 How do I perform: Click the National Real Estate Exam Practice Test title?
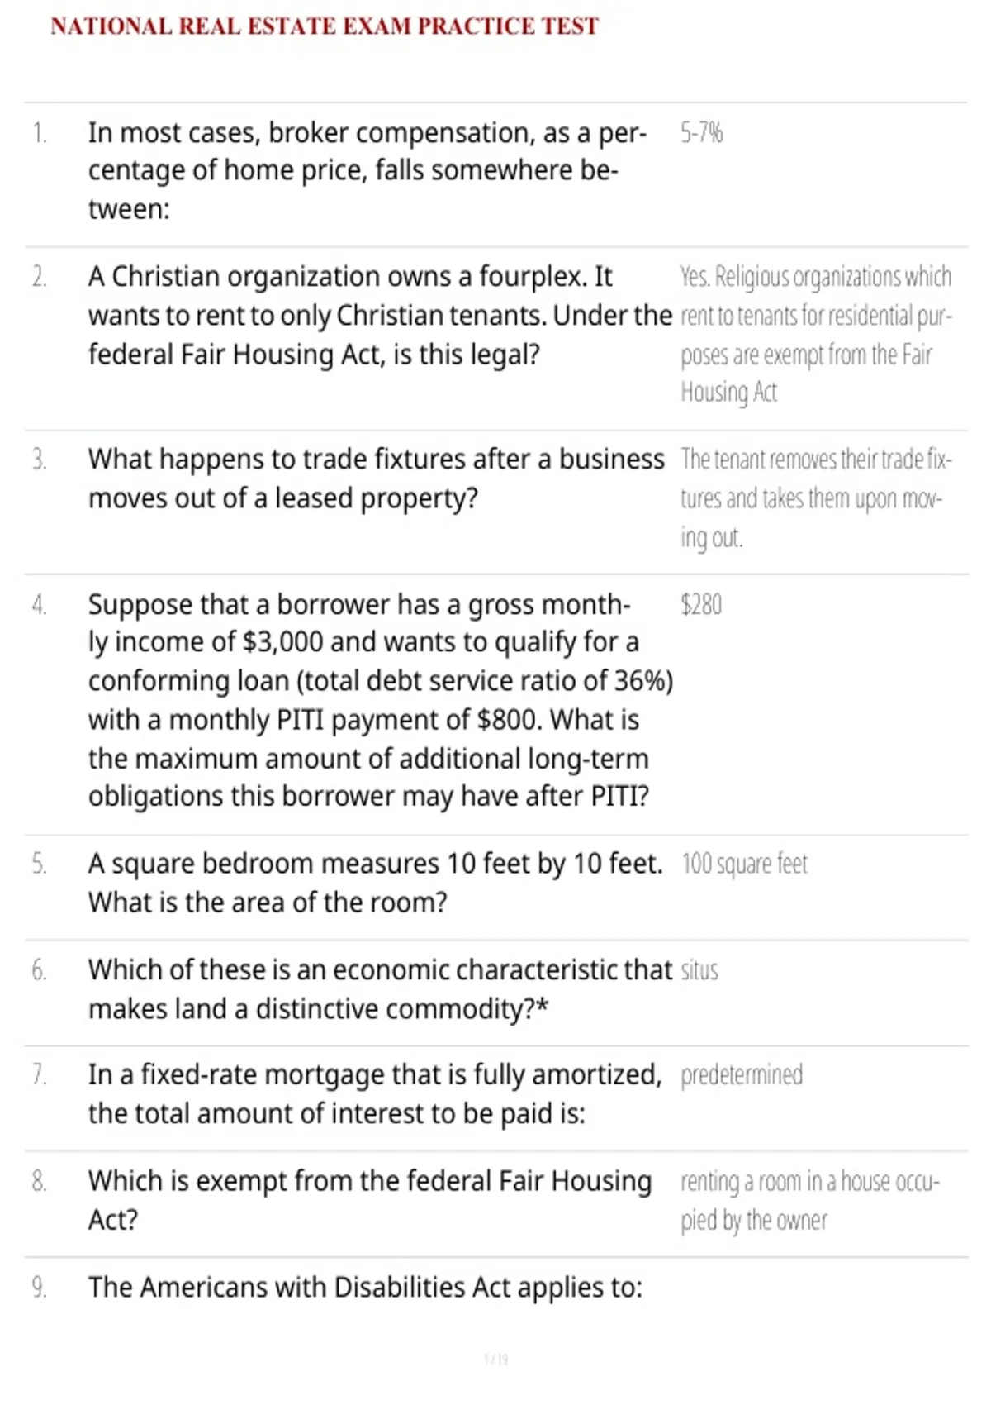[325, 26]
